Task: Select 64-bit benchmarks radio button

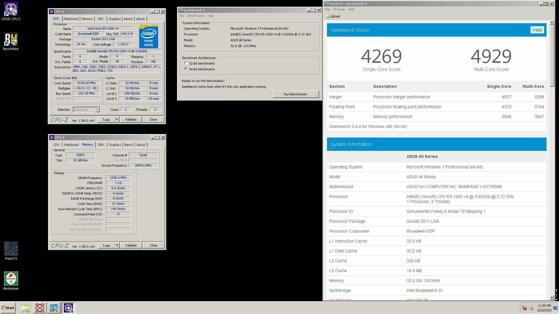Action: pyautogui.click(x=186, y=69)
